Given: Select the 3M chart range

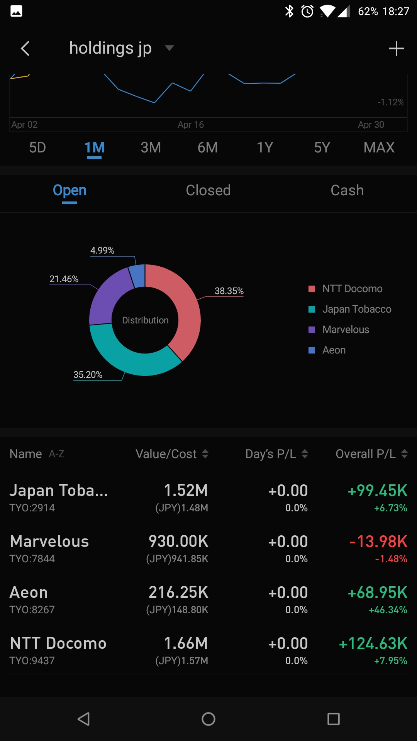Looking at the screenshot, I should coord(151,147).
